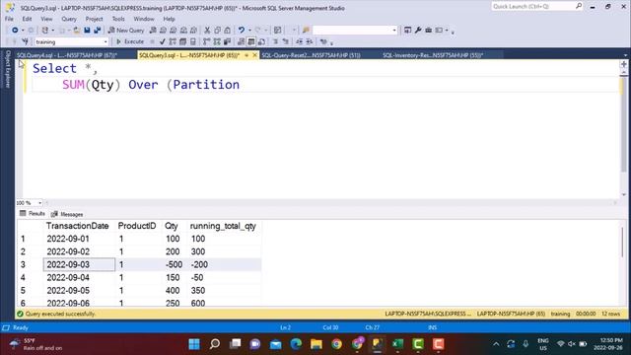Open the View menu
The image size is (631, 355).
click(x=46, y=19)
